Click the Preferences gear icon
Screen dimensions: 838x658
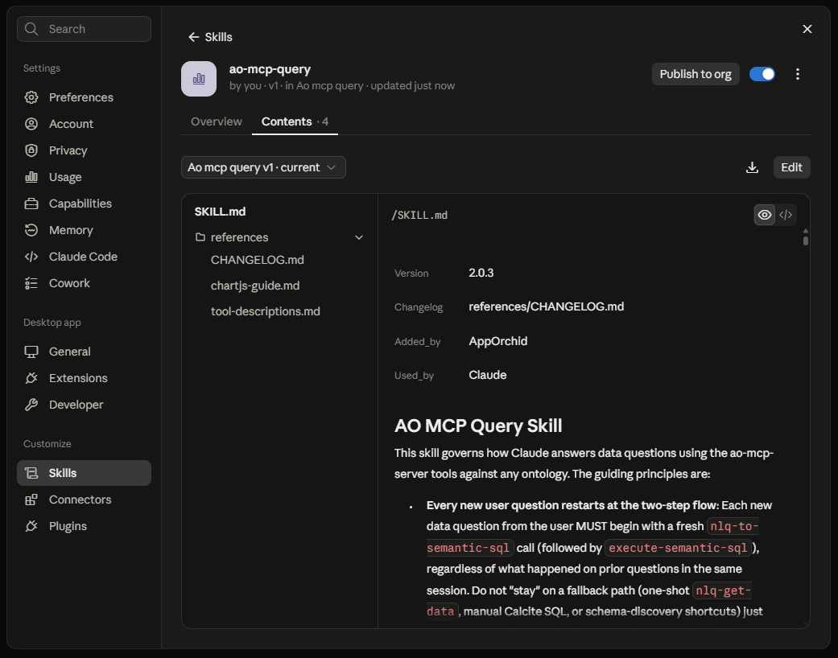coord(31,97)
